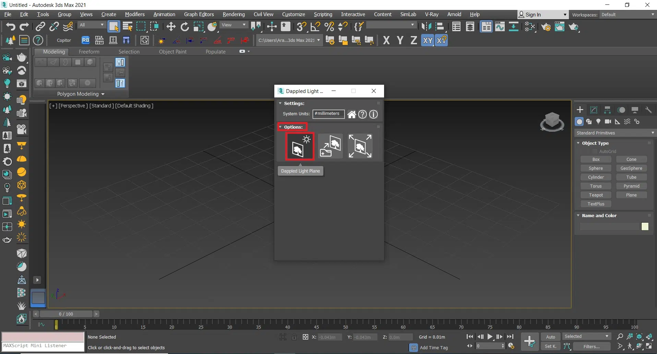657x354 pixels.
Task: Open the Rendering menu
Action: pos(234,14)
